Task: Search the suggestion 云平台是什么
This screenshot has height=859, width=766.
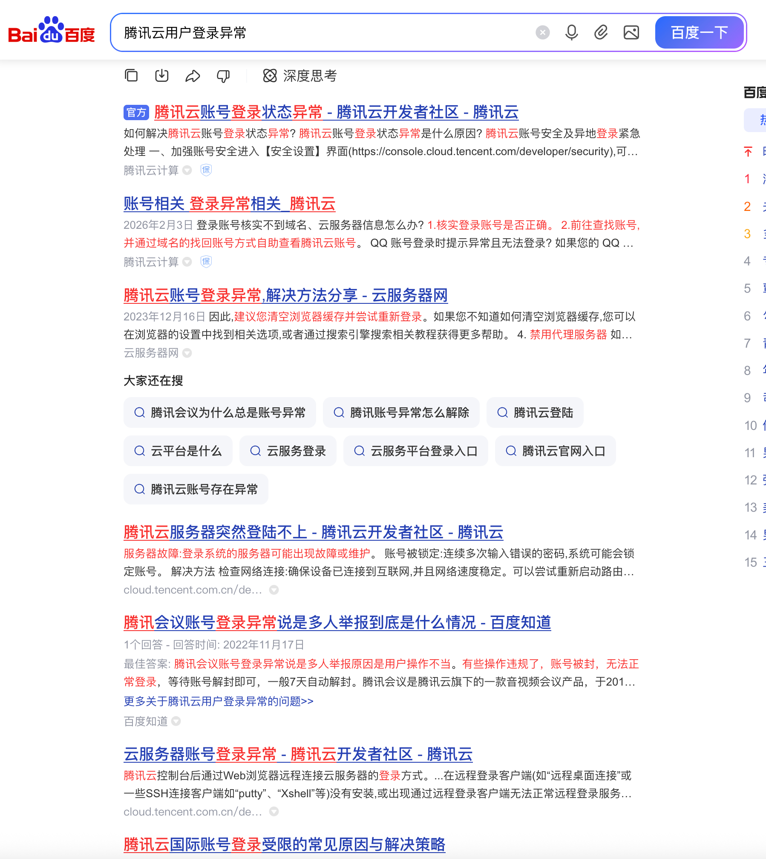Action: point(178,451)
